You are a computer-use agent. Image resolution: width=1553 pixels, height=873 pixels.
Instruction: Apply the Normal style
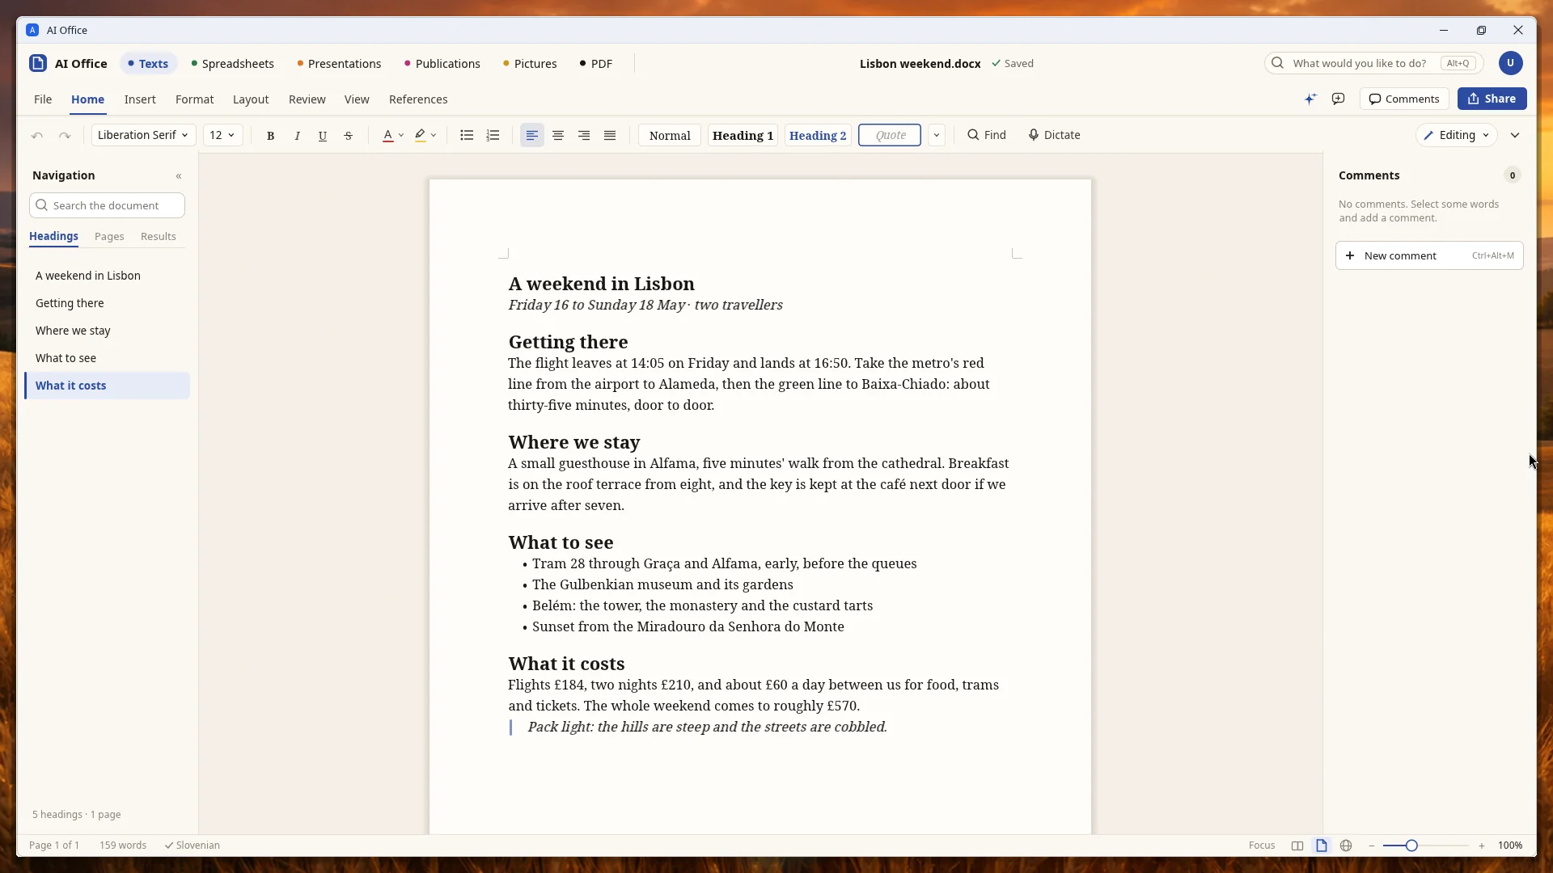coord(670,135)
